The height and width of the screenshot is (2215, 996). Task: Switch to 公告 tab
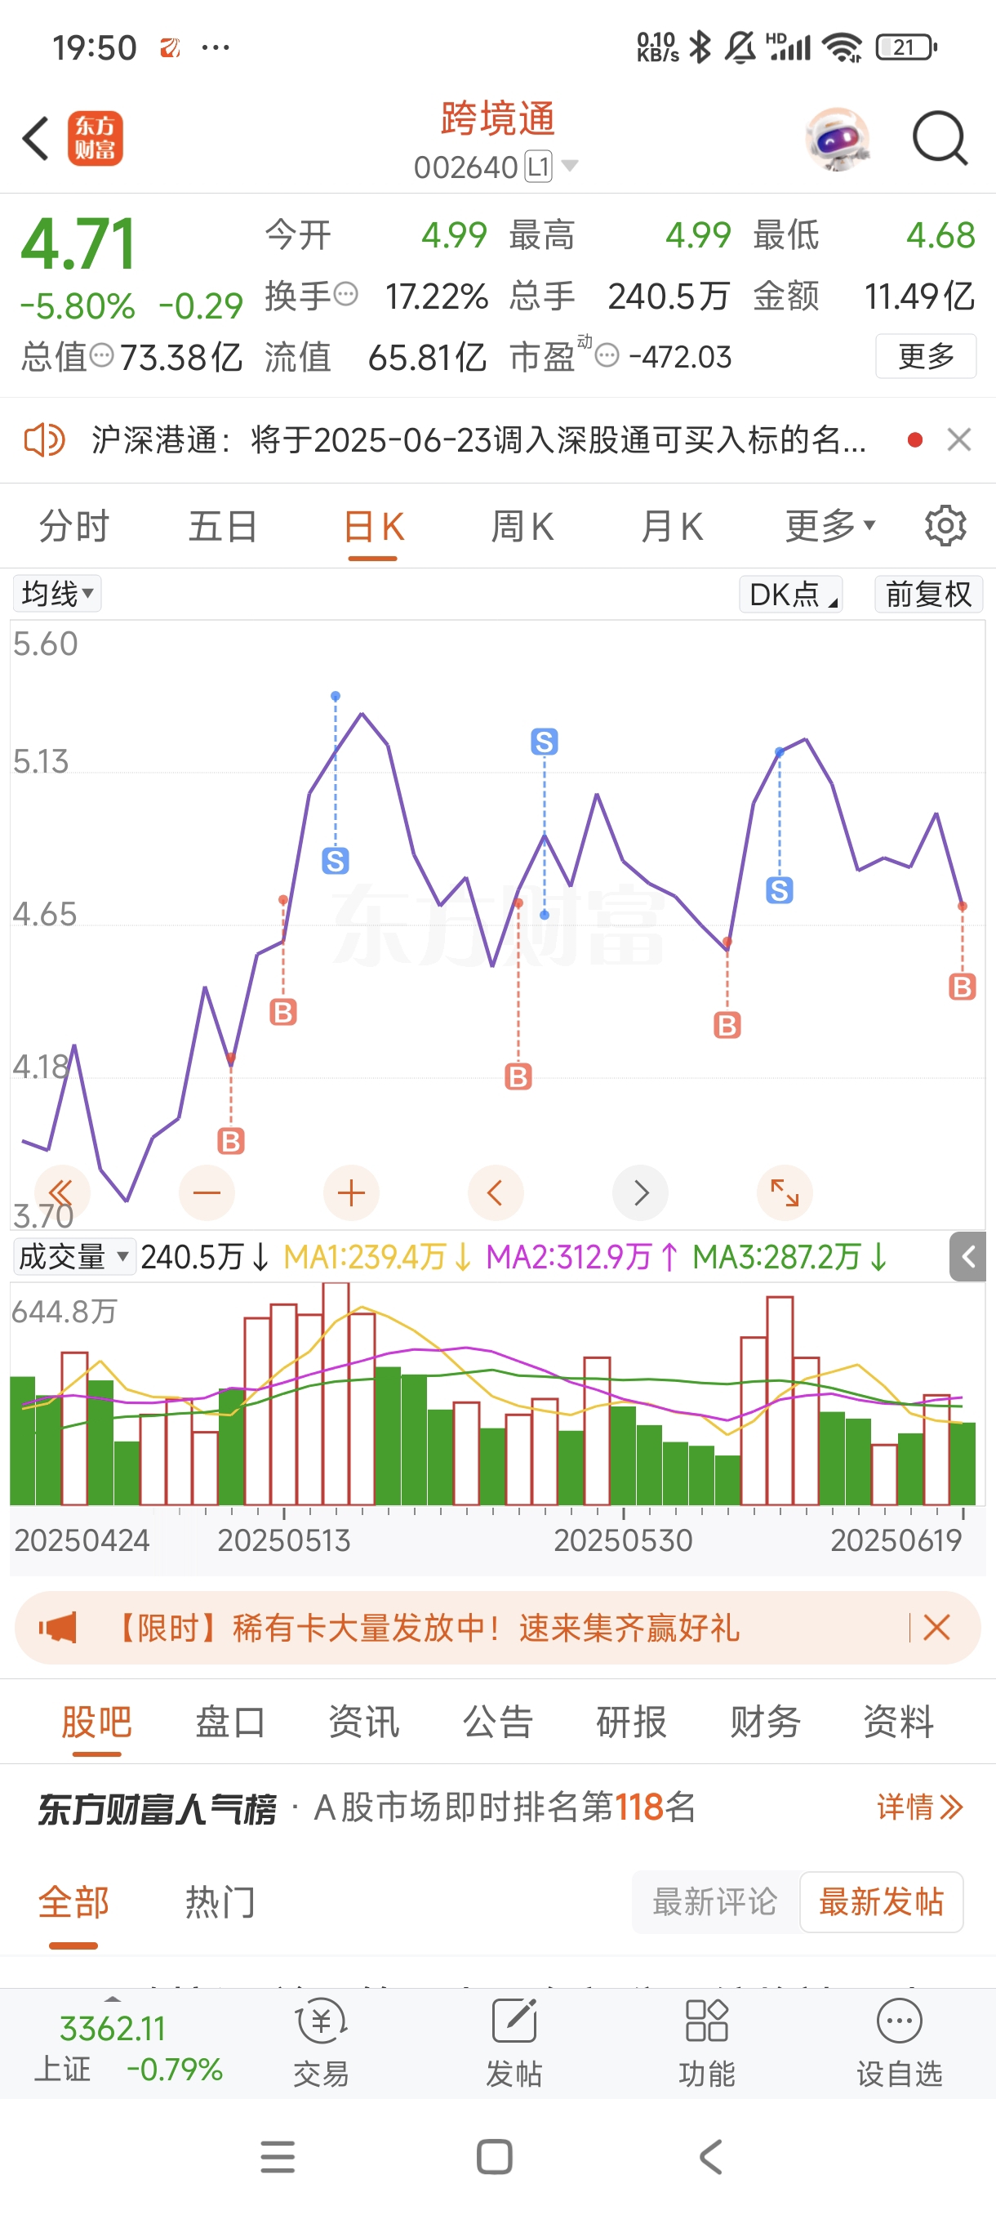497,1723
